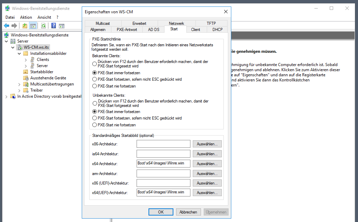Click the WS-CM.ws.its server icon
Viewport: 358px width, 222px height.
(x=20, y=47)
